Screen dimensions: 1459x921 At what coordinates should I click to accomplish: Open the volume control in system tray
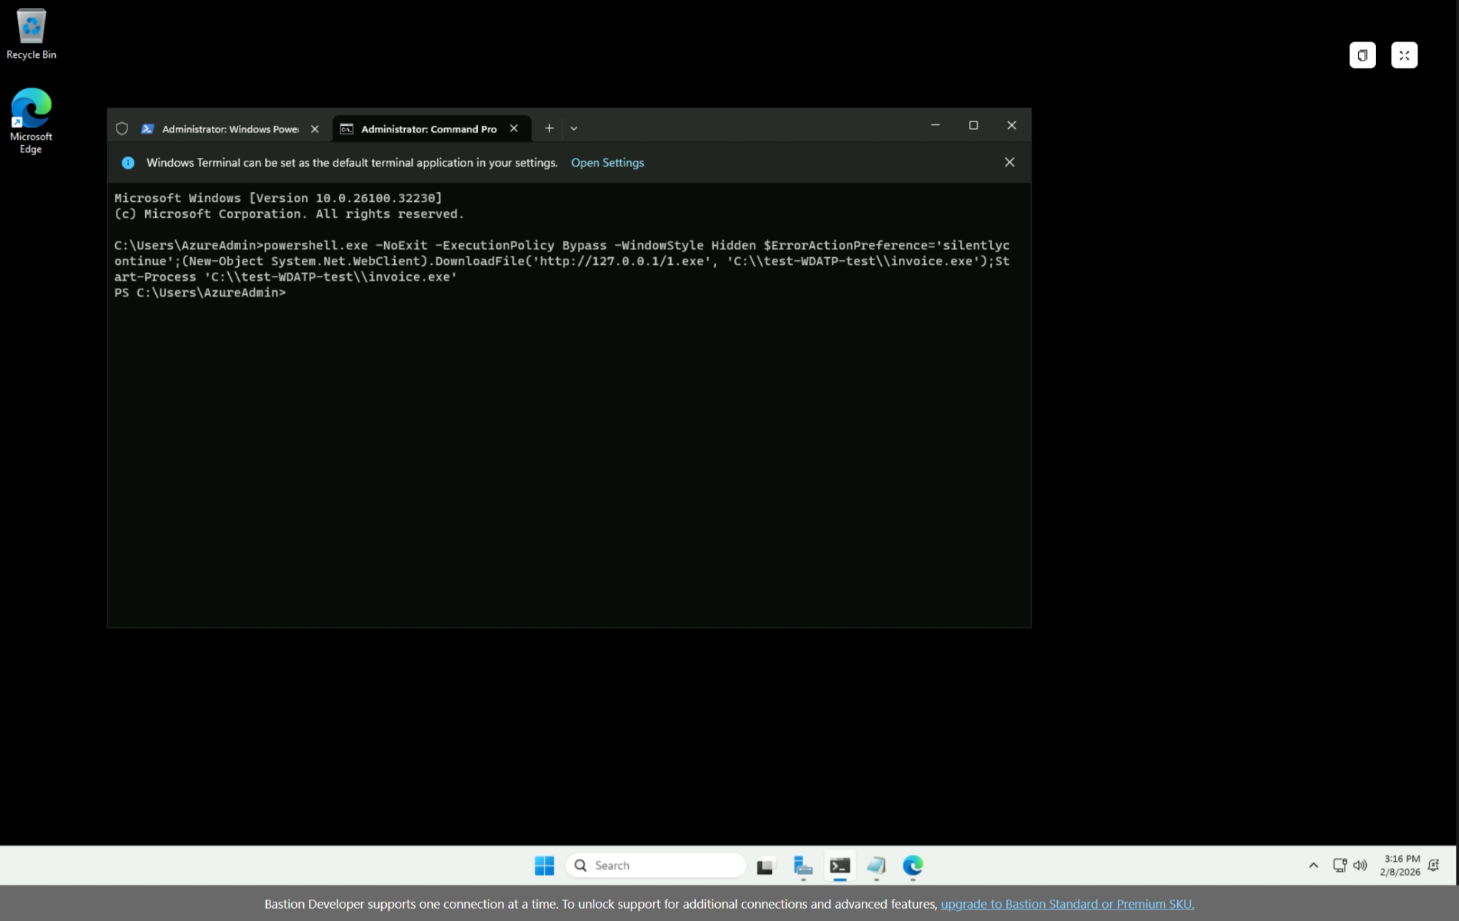pyautogui.click(x=1360, y=865)
